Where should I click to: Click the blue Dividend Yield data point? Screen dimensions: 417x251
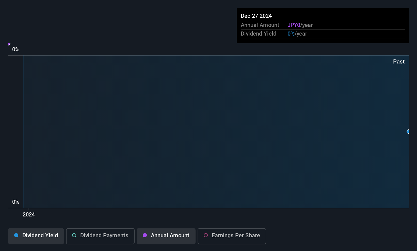point(408,132)
